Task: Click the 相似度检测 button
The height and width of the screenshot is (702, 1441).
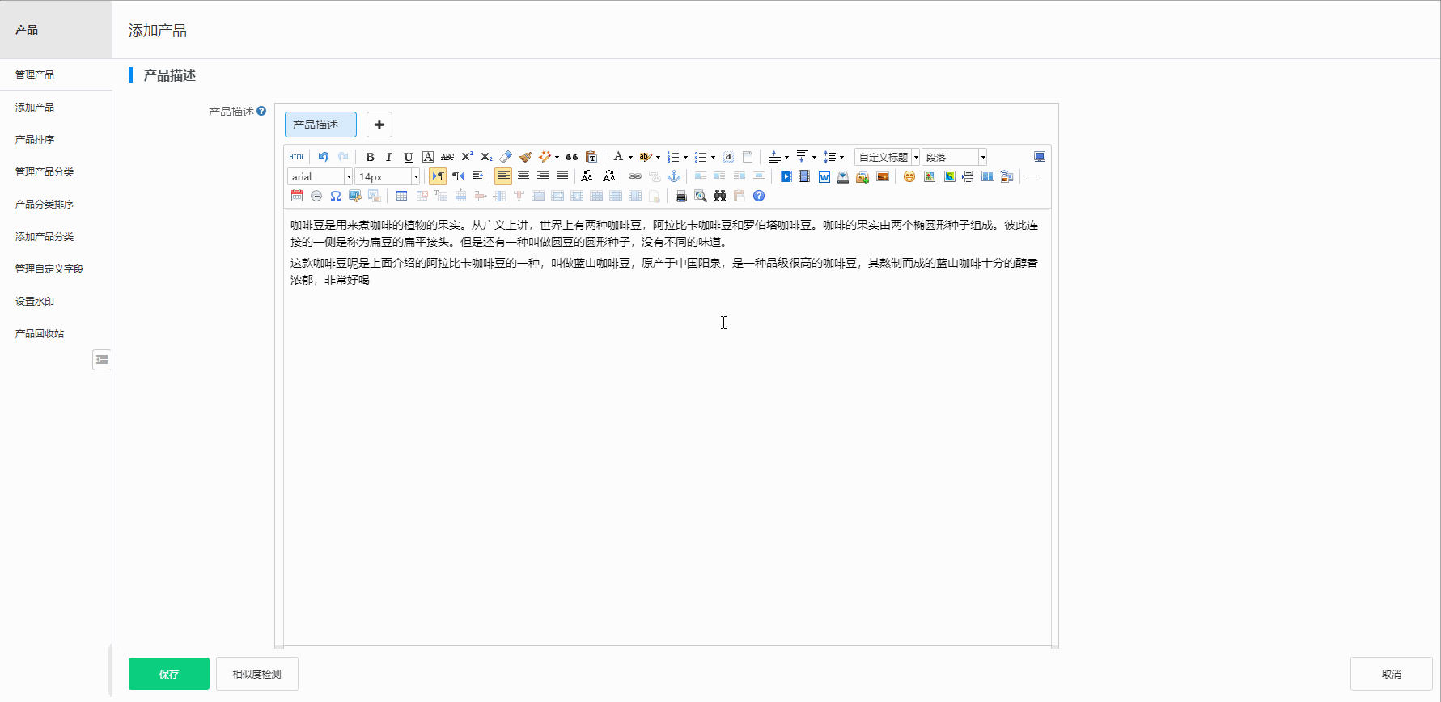Action: [257, 674]
